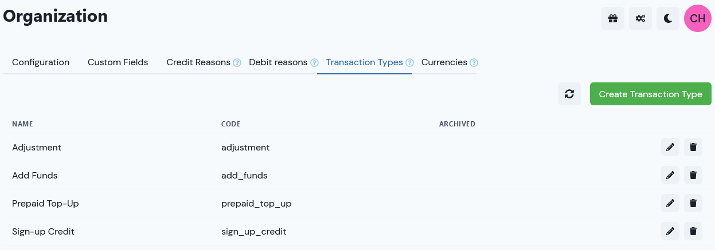
Task: Delete the Sign-up Credit type
Action: point(693,231)
